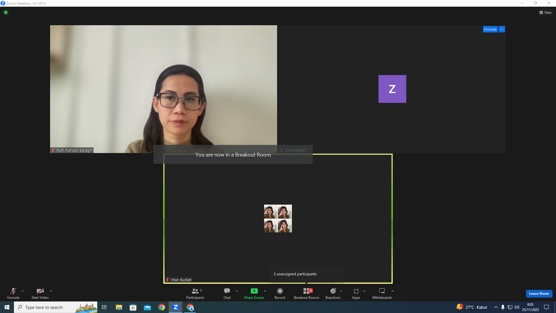The height and width of the screenshot is (313, 556).
Task: Open Reactions emoji picker
Action: [333, 293]
